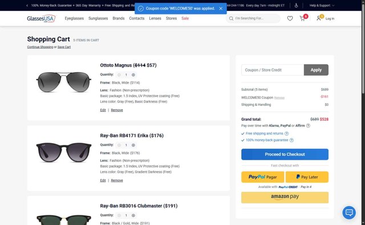Click the Grand total $528 price

click(324, 119)
